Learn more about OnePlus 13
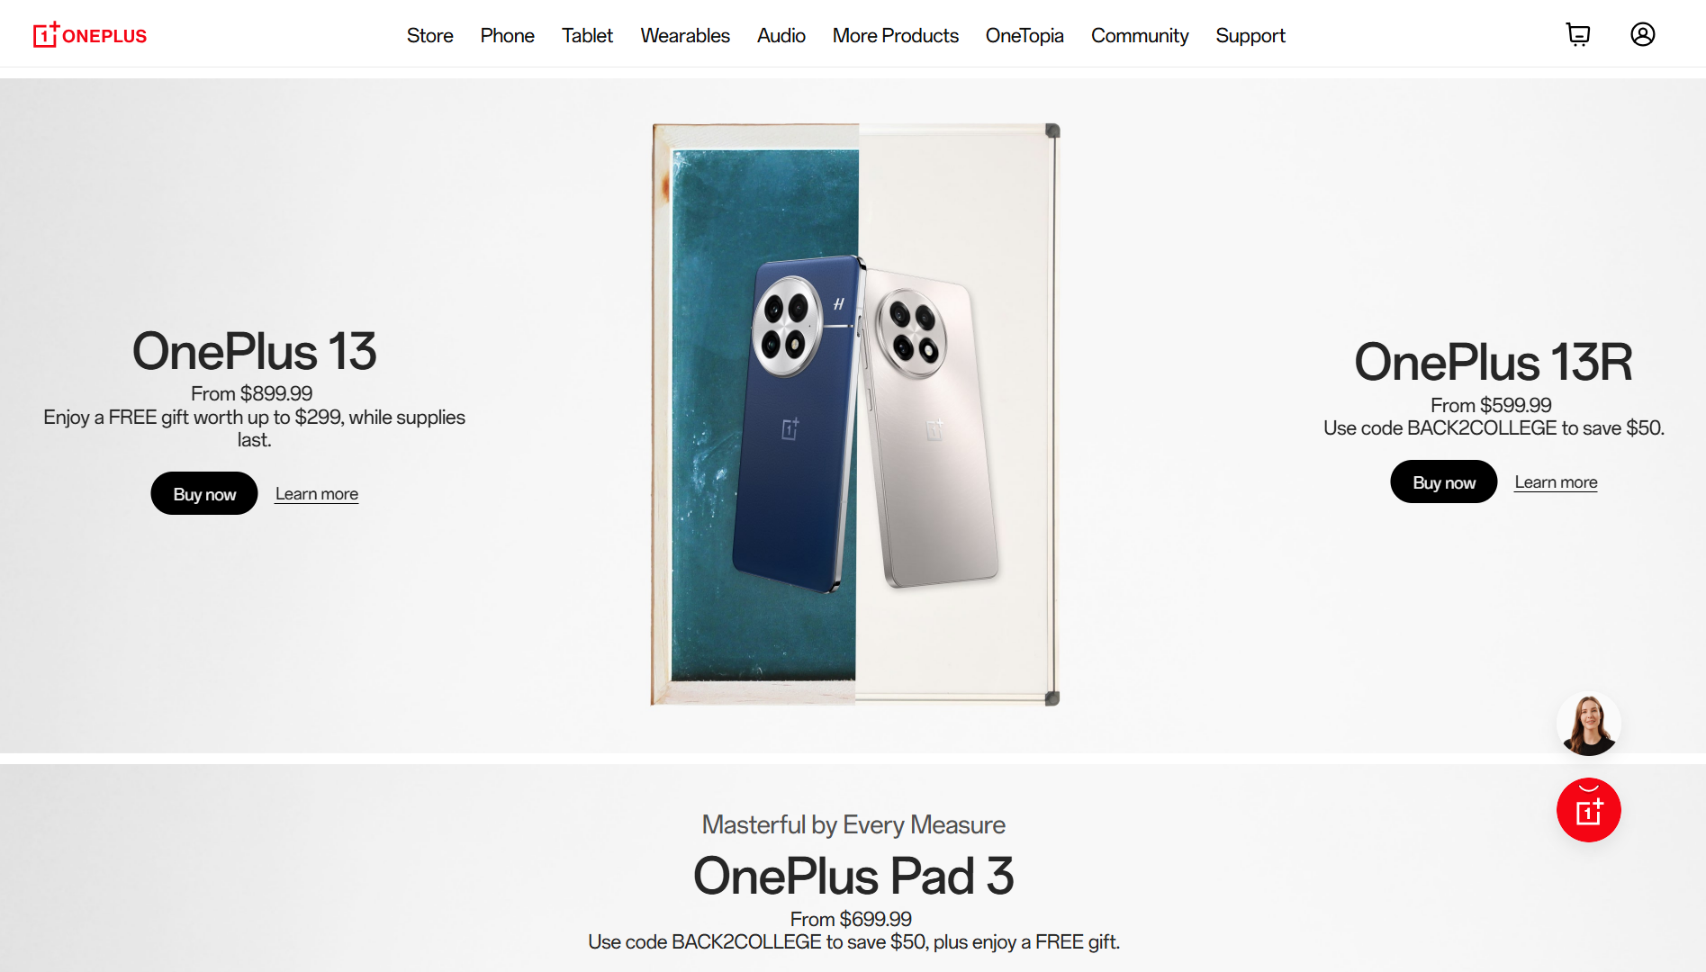This screenshot has width=1706, height=972. coord(317,493)
